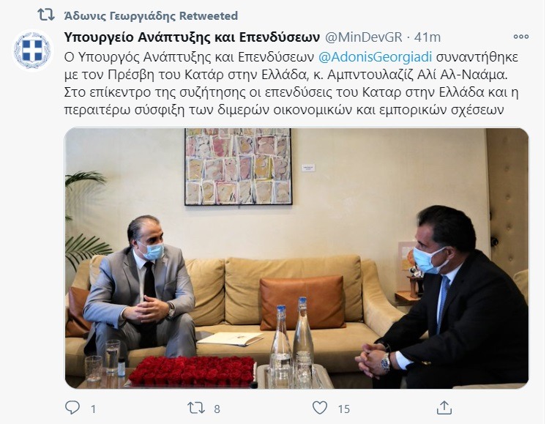Open the Υπουργείο Ανάπτυξης και Επενδύσεων profile name
The width and height of the screenshot is (560, 424).
(192, 37)
